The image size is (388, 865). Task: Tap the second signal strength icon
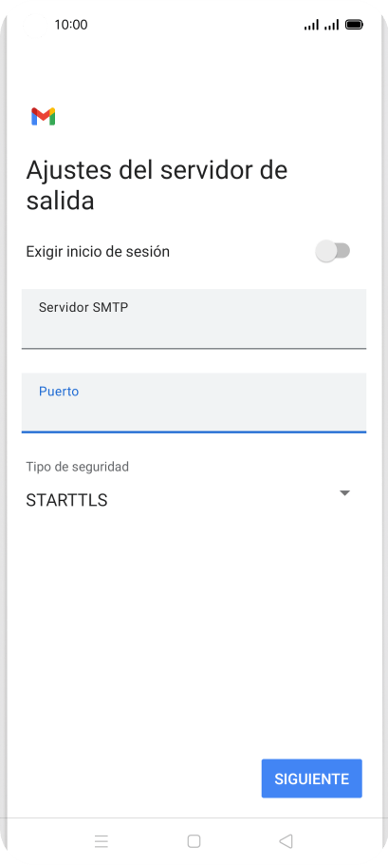click(x=331, y=25)
